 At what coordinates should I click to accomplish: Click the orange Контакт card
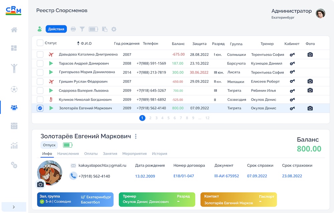[x=238, y=199]
